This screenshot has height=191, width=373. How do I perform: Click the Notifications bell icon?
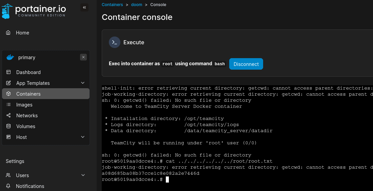pos(8,186)
